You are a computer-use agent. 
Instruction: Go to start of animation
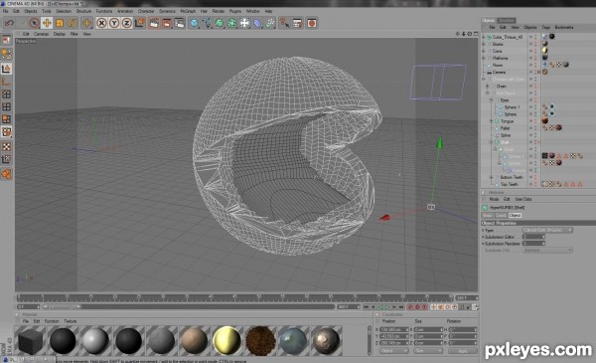coord(366,306)
